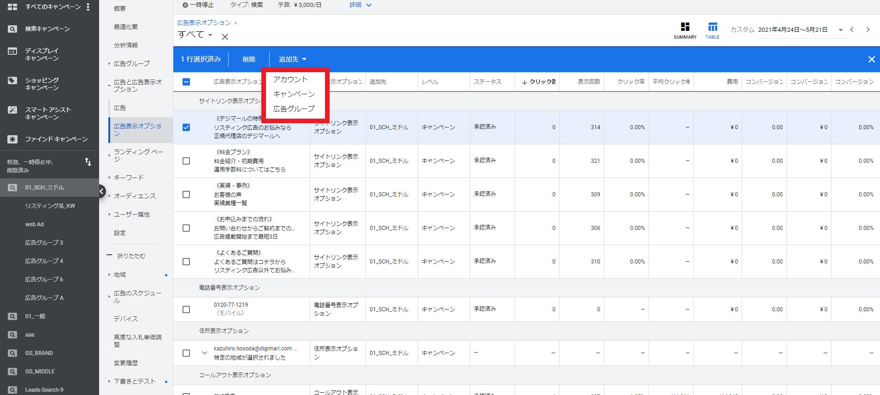Screen dimensions: 880x395
Task: Check the 0120-77-1219 phone row
Action: (186, 309)
